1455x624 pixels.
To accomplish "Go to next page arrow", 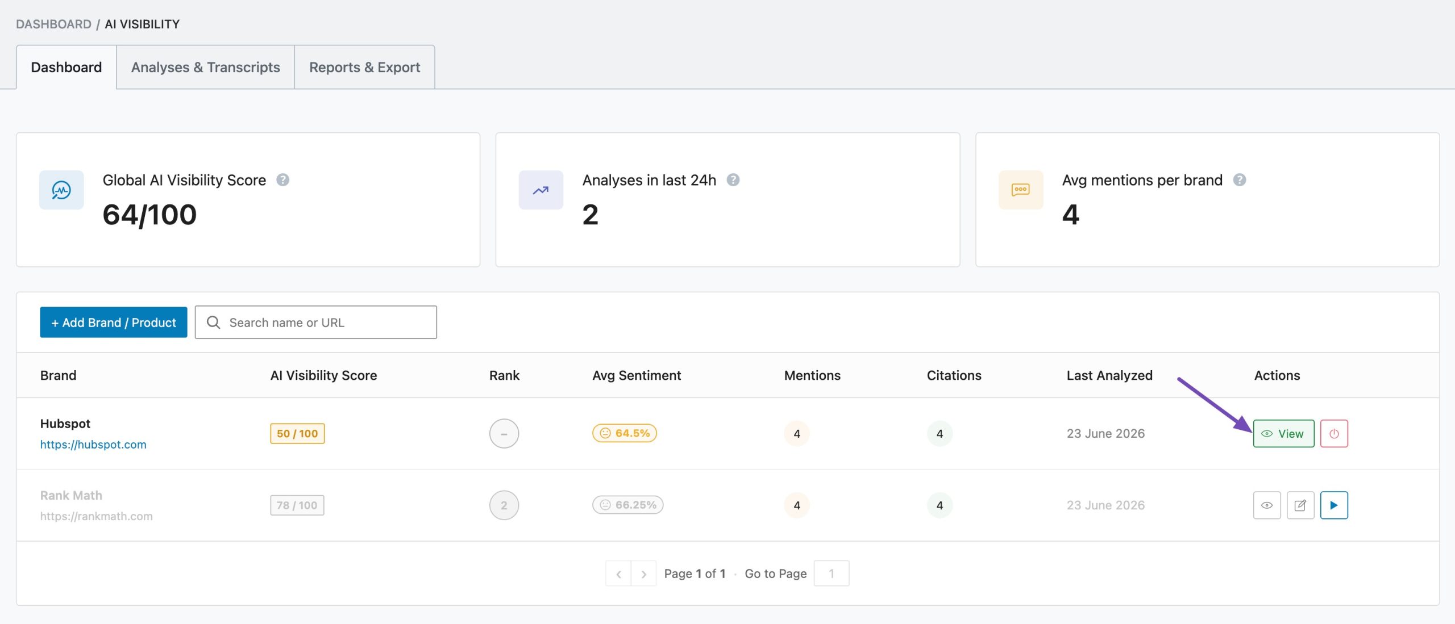I will [643, 573].
